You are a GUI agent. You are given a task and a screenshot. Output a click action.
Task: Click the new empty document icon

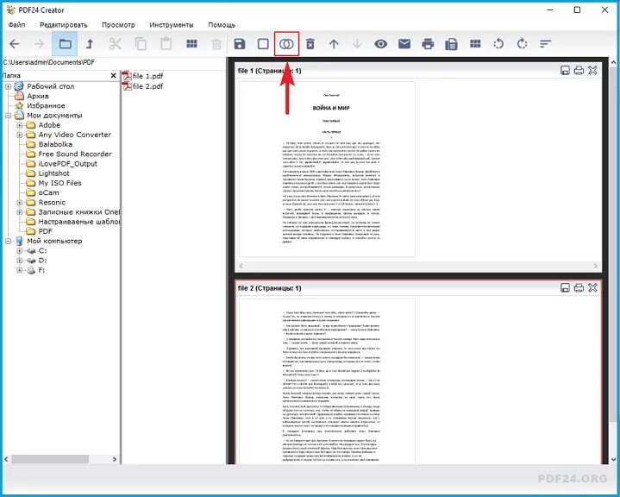(263, 44)
